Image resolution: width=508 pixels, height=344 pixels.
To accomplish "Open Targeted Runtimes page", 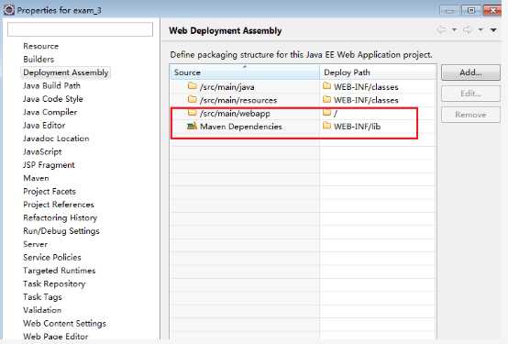I will (60, 271).
